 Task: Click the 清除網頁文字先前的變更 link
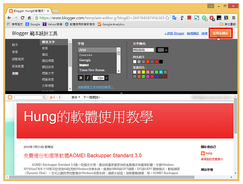click(96, 87)
